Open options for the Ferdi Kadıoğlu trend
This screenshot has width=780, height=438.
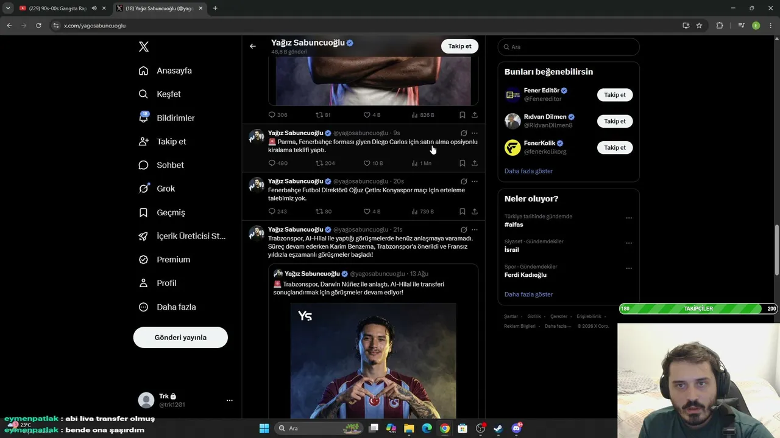629,268
